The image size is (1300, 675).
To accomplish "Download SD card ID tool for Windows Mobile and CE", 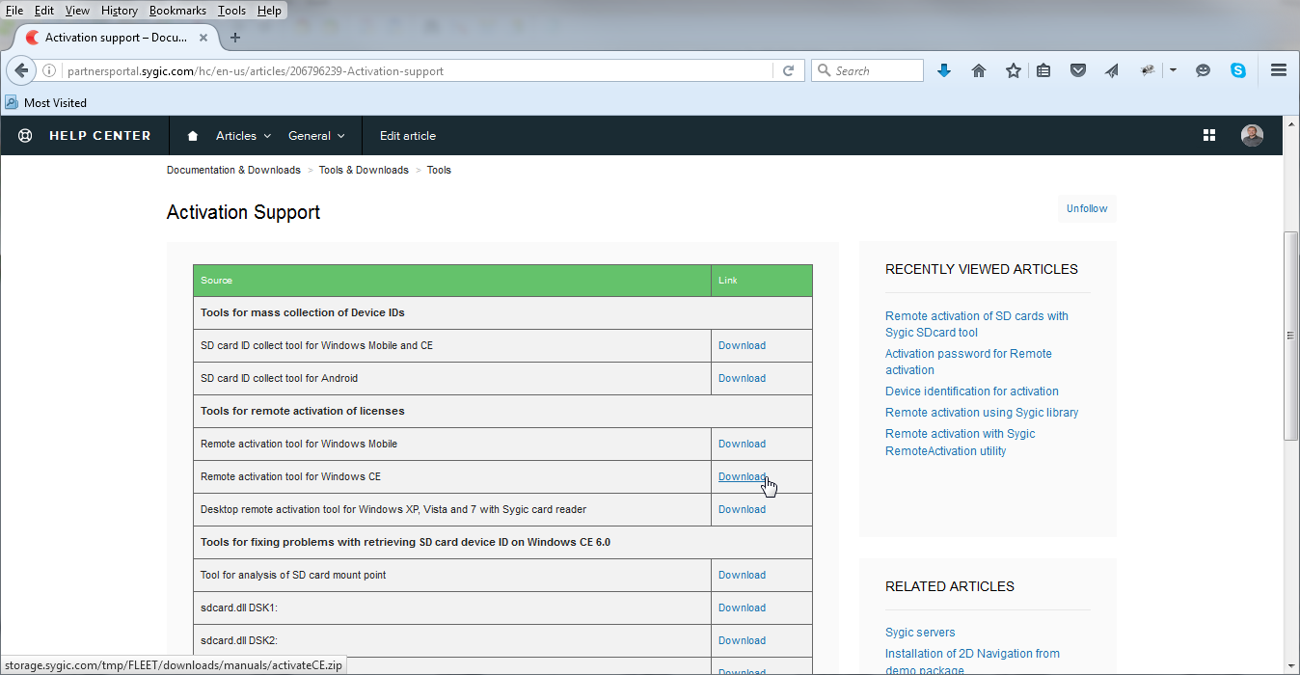I will coord(742,345).
